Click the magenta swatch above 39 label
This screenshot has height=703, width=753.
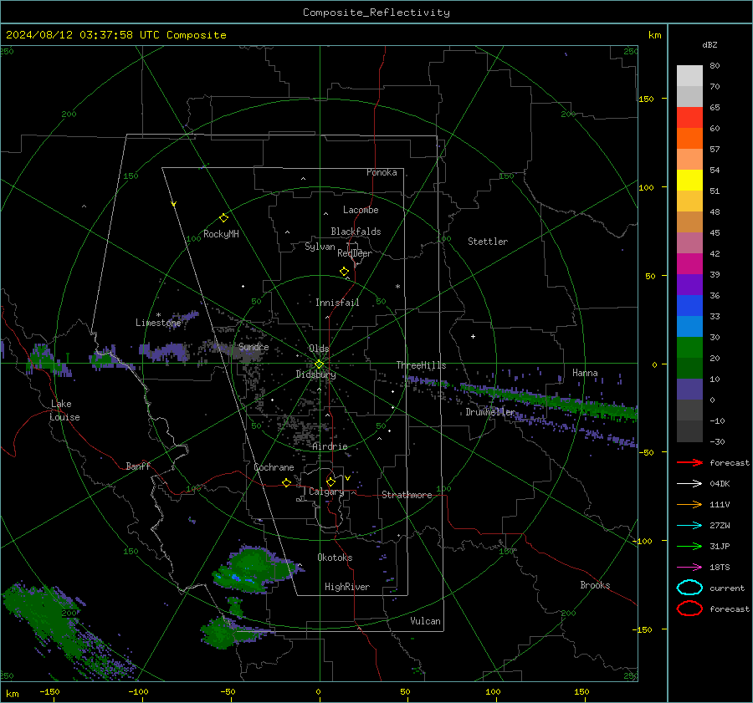pyautogui.click(x=689, y=264)
